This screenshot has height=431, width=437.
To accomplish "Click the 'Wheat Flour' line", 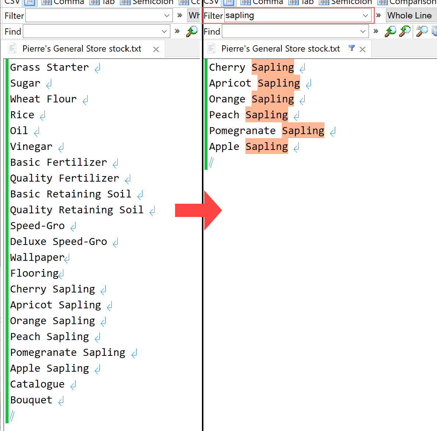I will [x=43, y=99].
